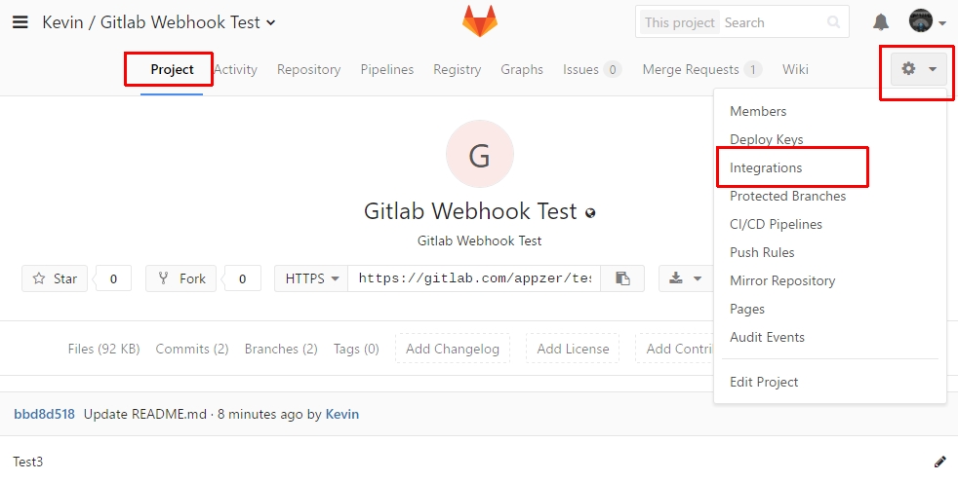Fork the project
Screen dimensions: 958x481
pos(180,278)
